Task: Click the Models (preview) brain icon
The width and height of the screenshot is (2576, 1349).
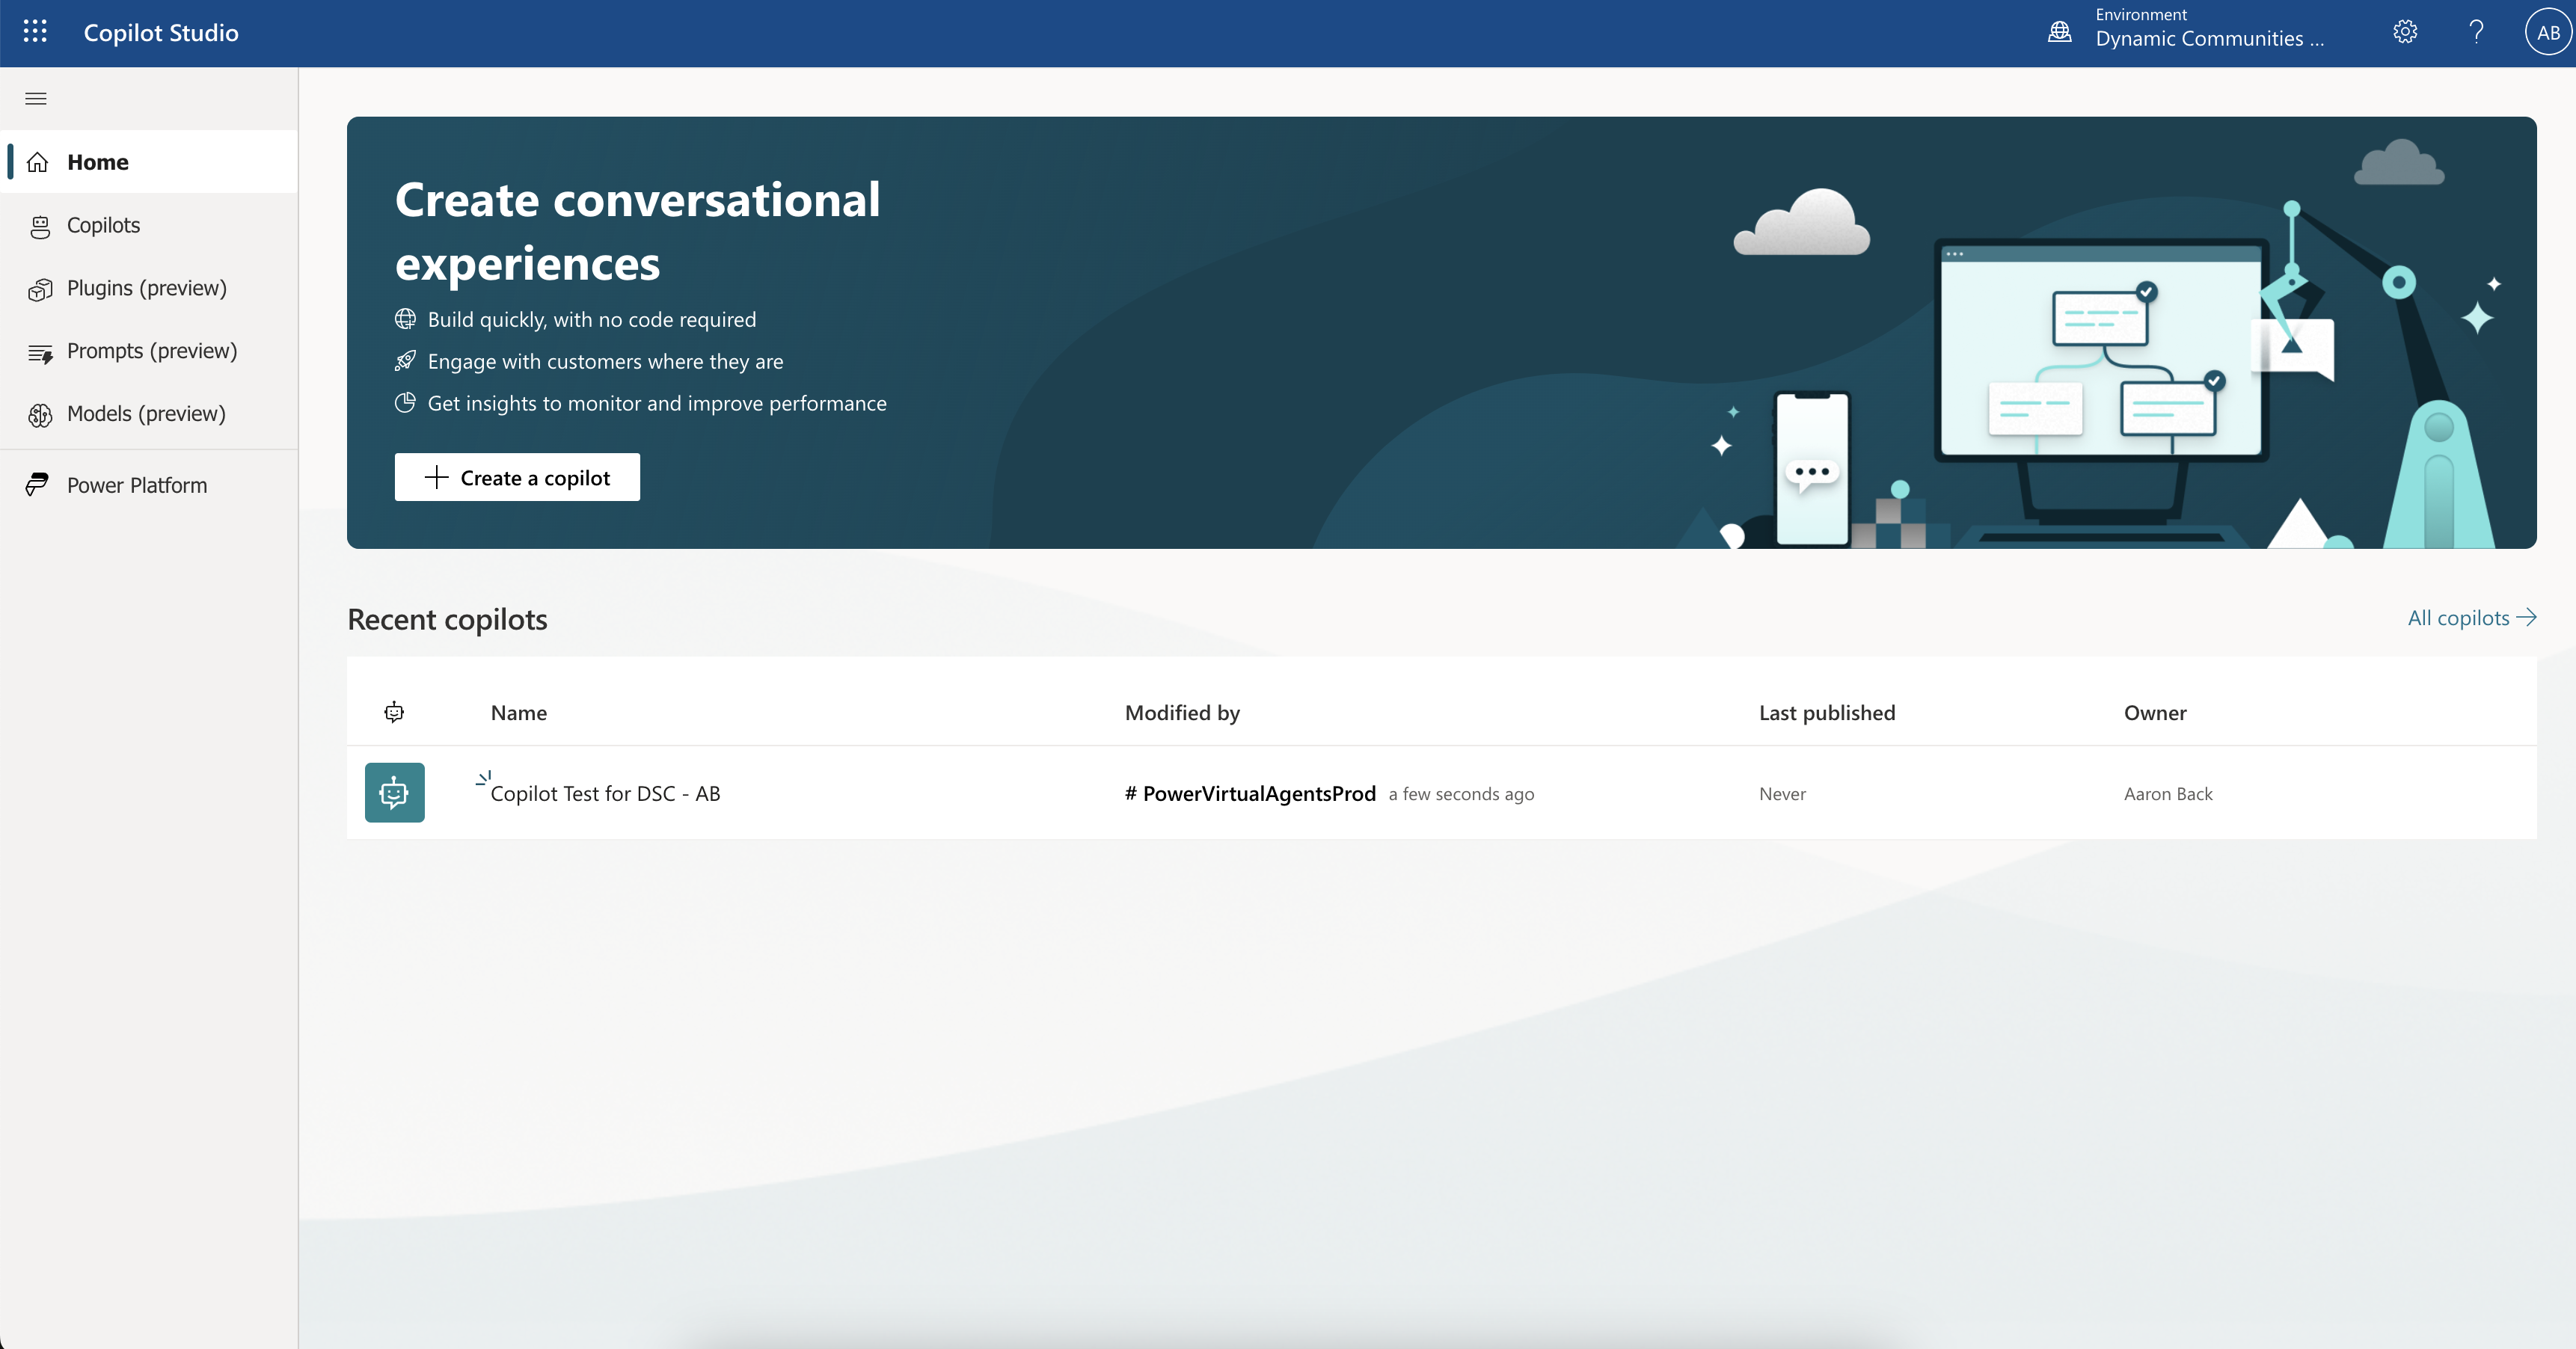Action: [40, 415]
